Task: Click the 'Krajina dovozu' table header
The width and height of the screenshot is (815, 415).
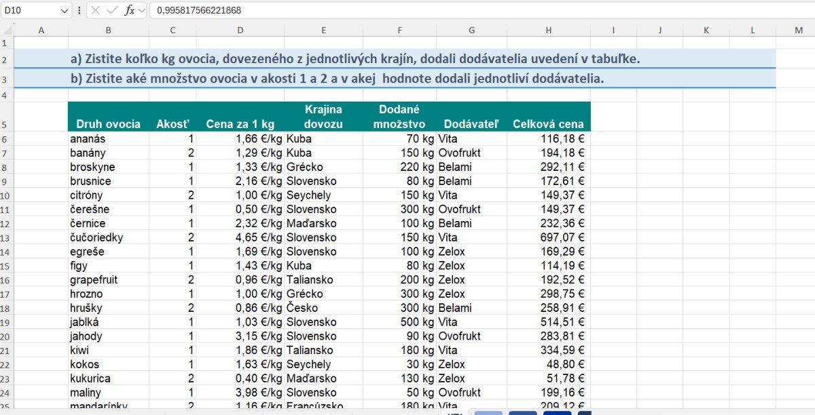Action: pyautogui.click(x=323, y=117)
